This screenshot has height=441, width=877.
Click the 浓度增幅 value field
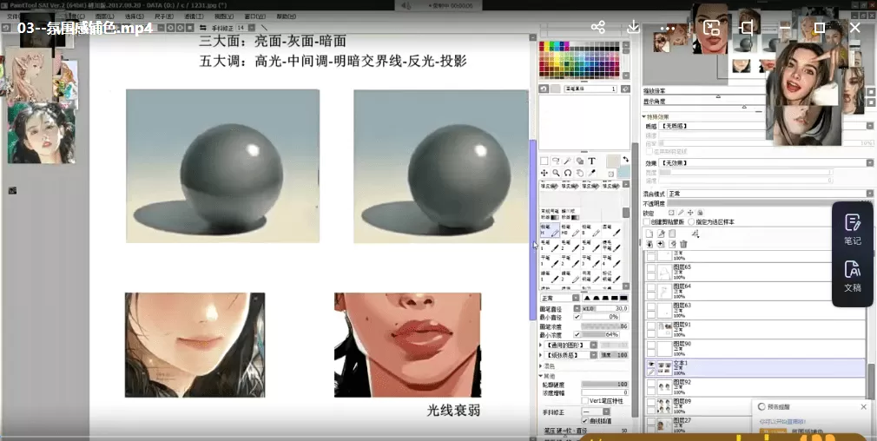point(604,392)
